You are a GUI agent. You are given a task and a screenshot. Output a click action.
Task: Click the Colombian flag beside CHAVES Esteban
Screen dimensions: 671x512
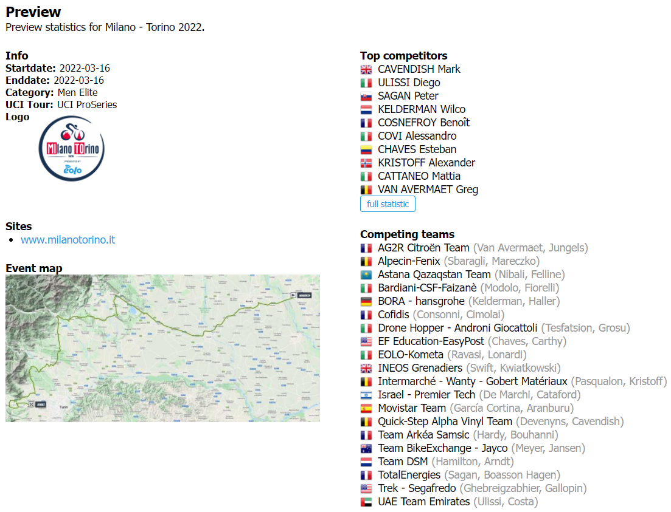[366, 149]
